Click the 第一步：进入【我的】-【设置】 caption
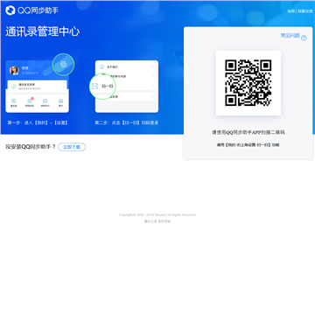 38,122
